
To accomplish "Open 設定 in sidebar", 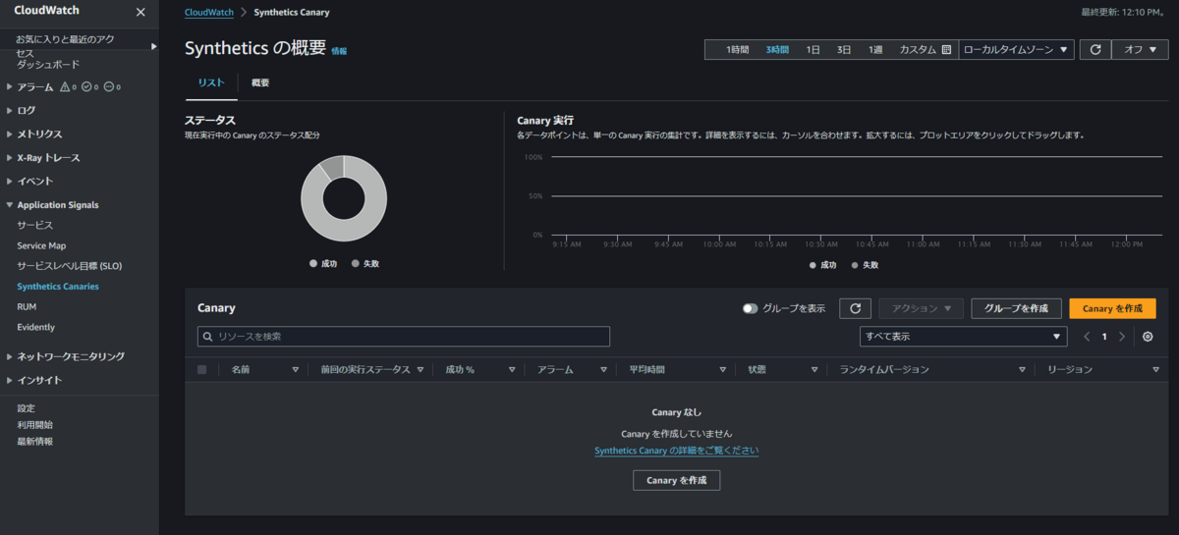I will (x=26, y=407).
